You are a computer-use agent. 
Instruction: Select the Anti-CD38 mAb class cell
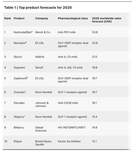tap(68, 103)
